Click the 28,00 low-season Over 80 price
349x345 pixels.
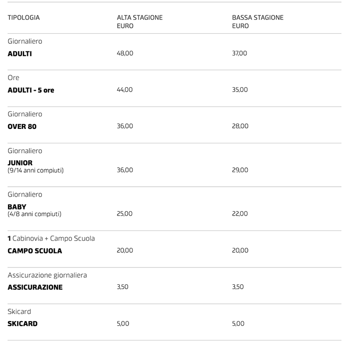pos(240,126)
